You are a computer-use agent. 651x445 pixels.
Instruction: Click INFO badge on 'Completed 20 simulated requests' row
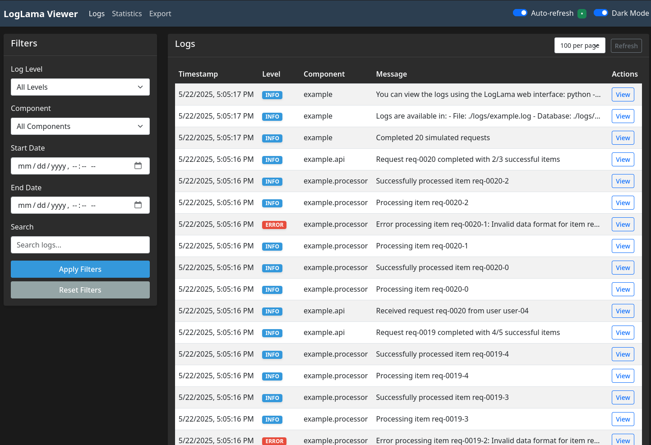pyautogui.click(x=272, y=138)
